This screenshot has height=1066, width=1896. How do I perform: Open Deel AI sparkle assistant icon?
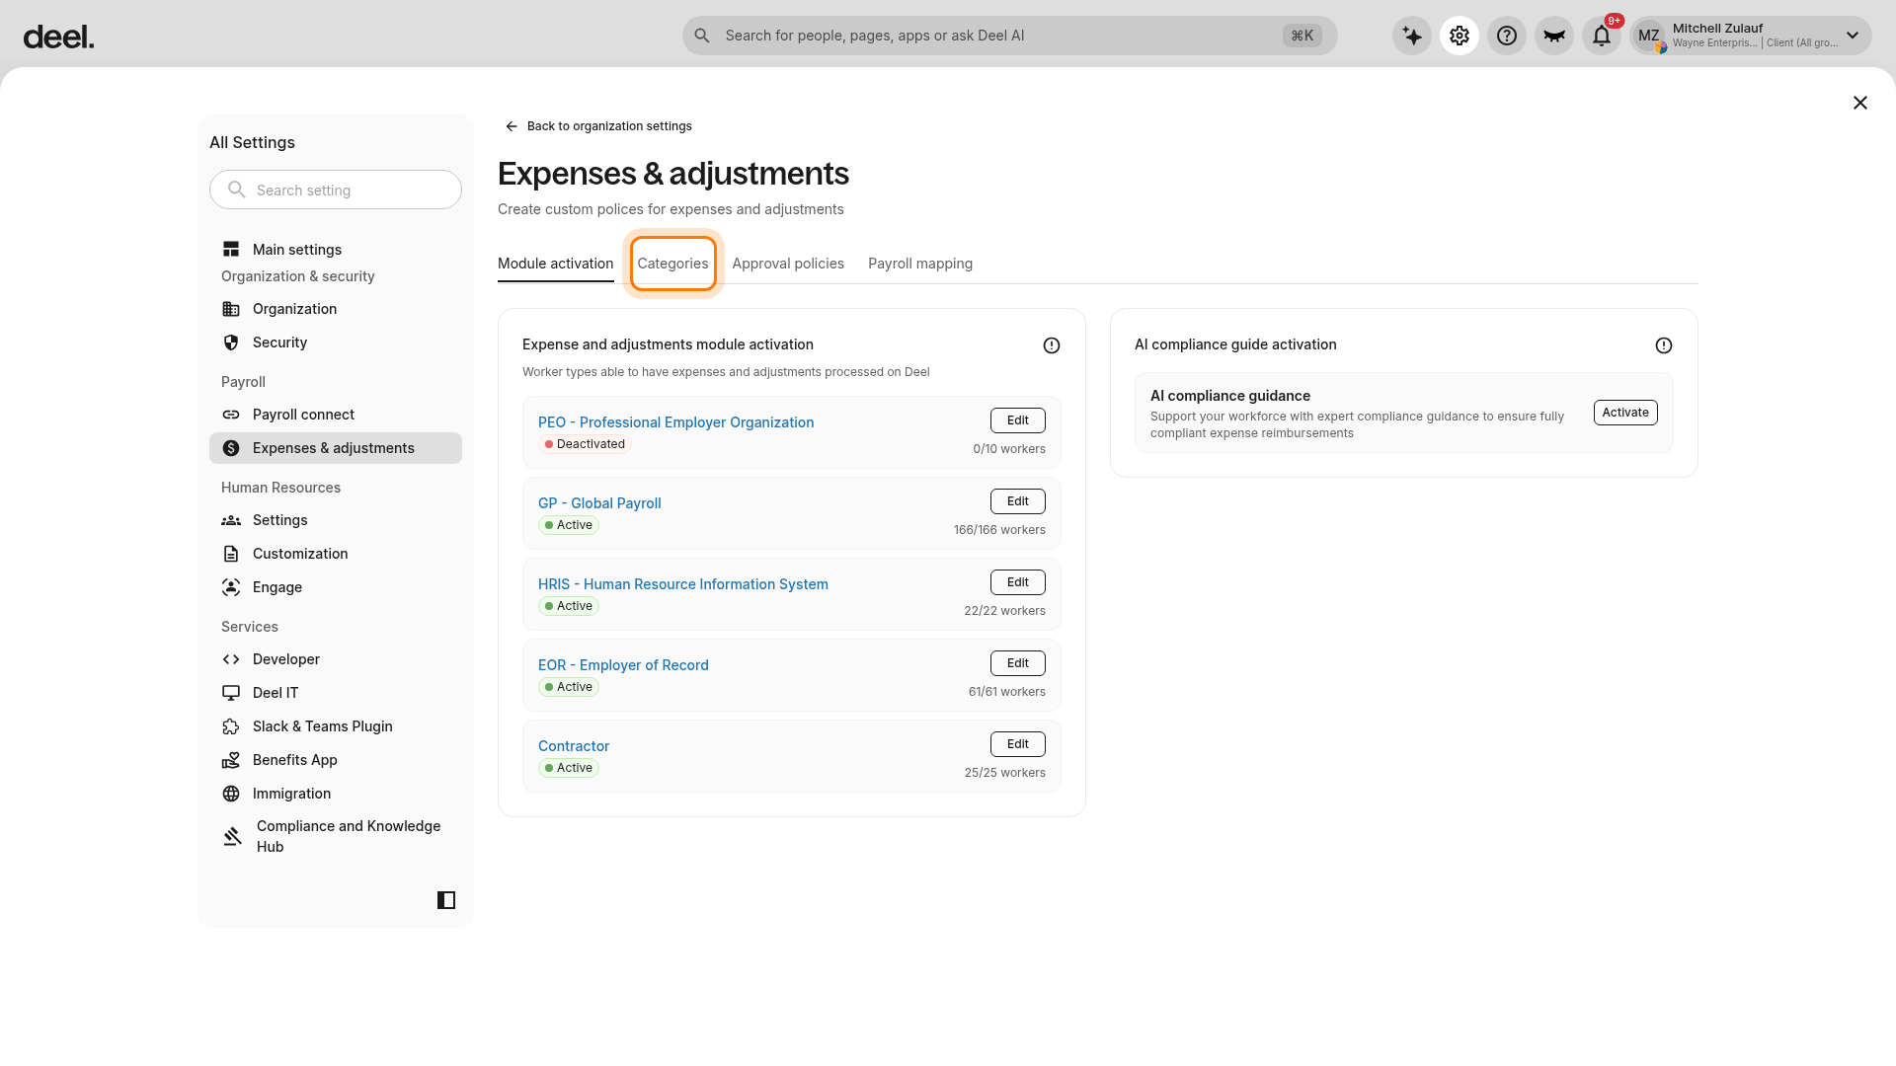[1412, 37]
